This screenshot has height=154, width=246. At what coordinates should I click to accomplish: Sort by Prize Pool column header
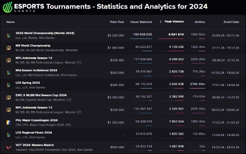click(117, 22)
